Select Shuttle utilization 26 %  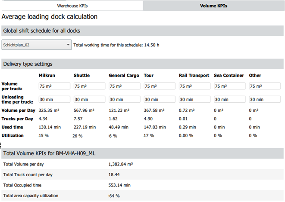click(77, 136)
